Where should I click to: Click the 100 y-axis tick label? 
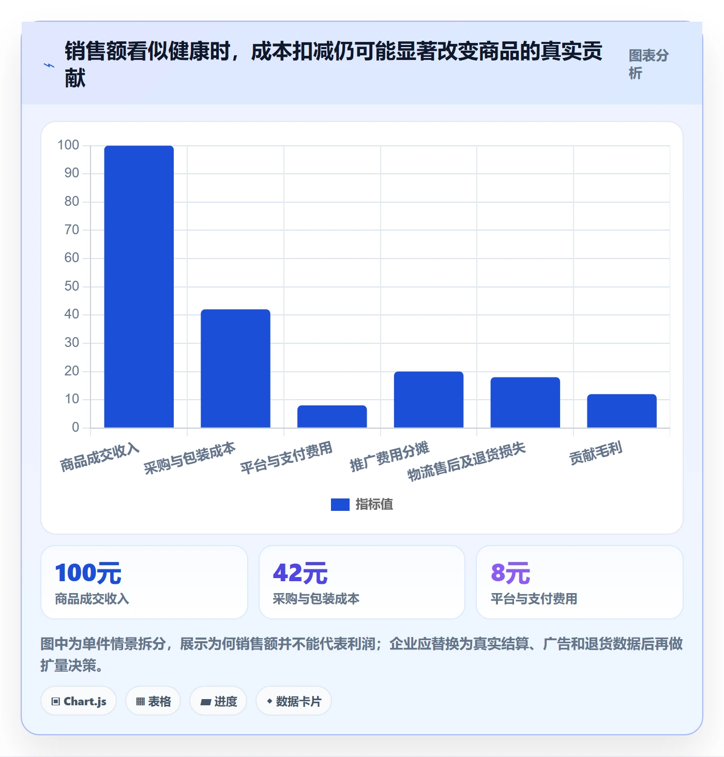(68, 145)
